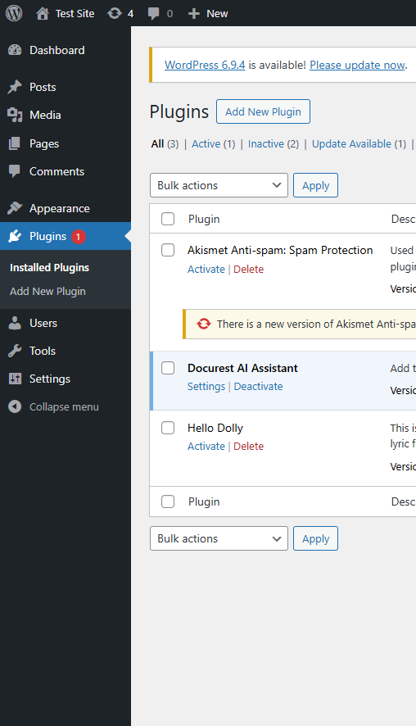416x726 pixels.
Task: Click the Pages icon in sidebar
Action: click(15, 143)
